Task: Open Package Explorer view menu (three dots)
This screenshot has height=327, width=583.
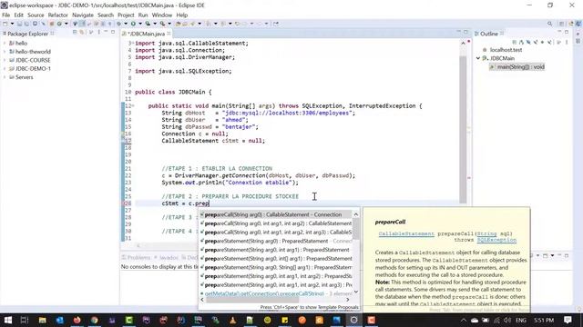Action: click(x=98, y=33)
